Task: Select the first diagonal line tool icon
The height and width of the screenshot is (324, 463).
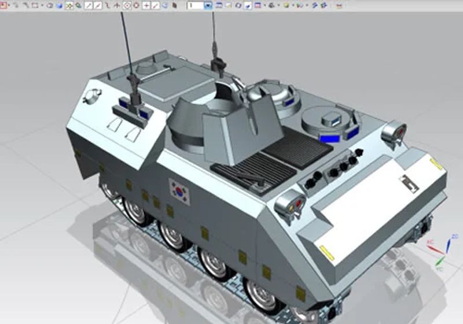Action: tap(89, 5)
